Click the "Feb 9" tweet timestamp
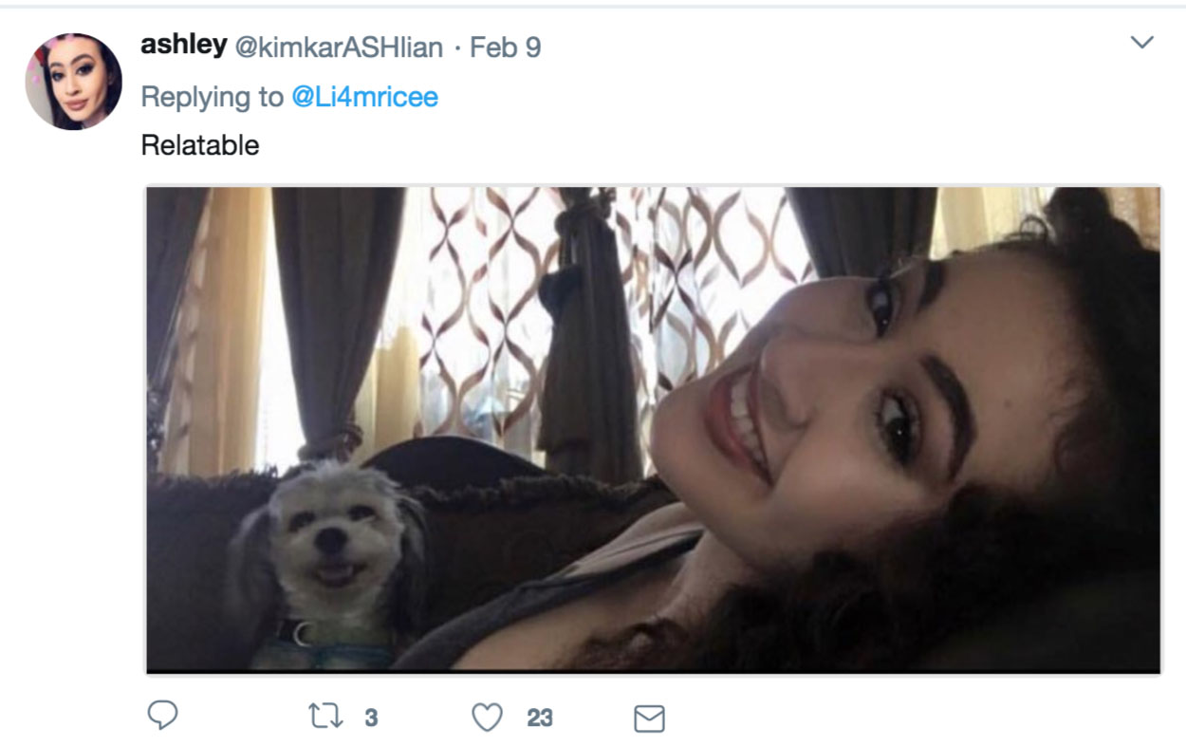 click(505, 47)
